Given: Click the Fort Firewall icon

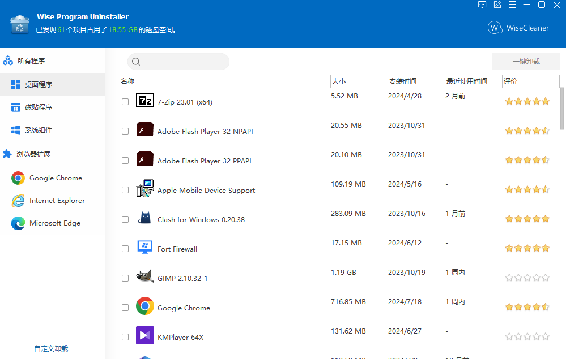Looking at the screenshot, I should point(145,248).
